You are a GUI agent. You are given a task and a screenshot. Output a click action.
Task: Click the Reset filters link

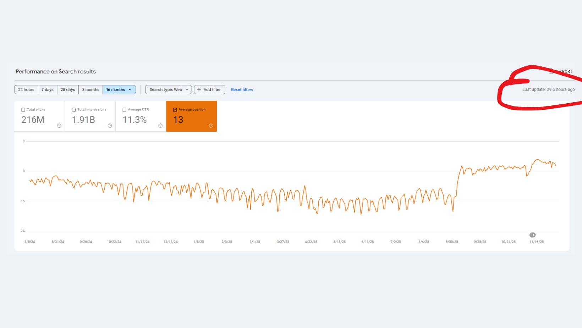pos(242,89)
